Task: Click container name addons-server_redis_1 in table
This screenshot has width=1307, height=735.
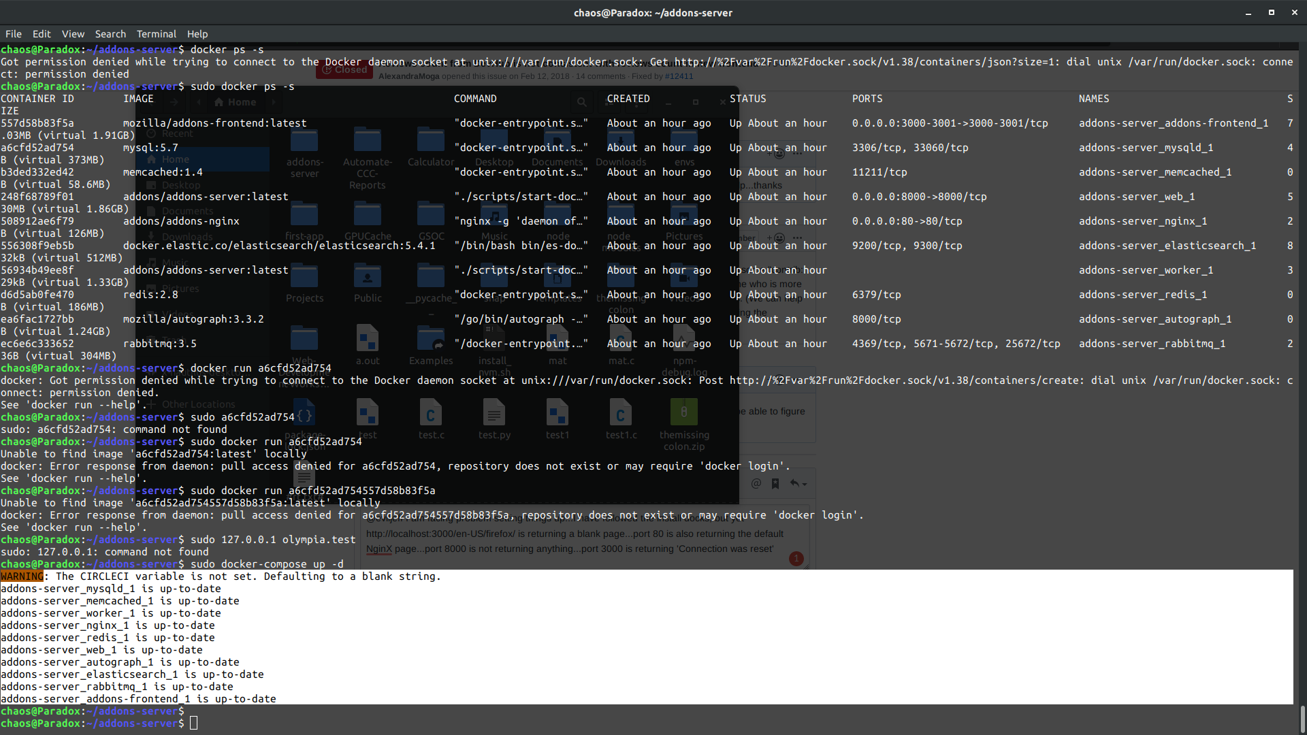Action: coord(1143,295)
